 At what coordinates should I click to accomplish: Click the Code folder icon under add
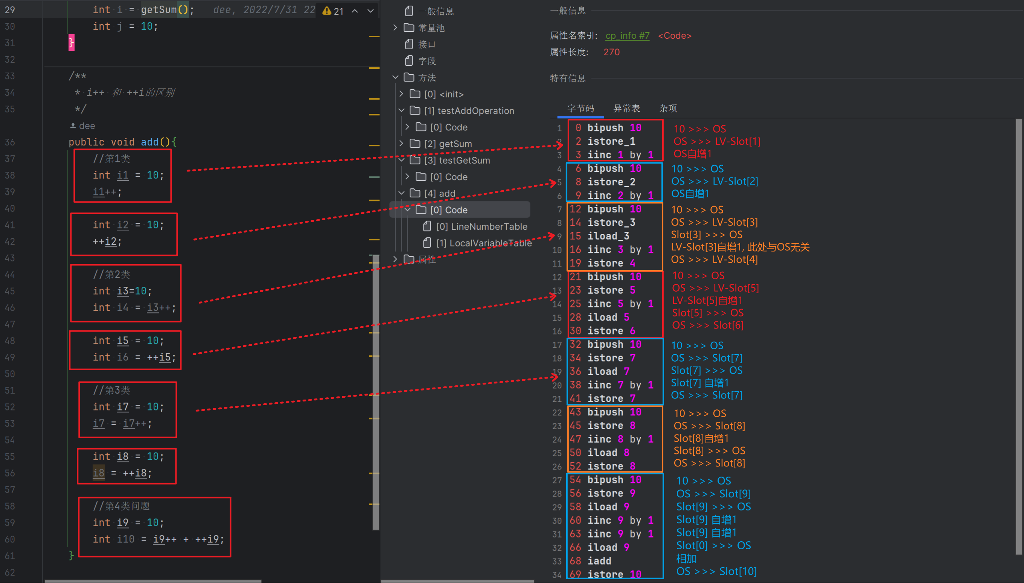click(x=421, y=209)
